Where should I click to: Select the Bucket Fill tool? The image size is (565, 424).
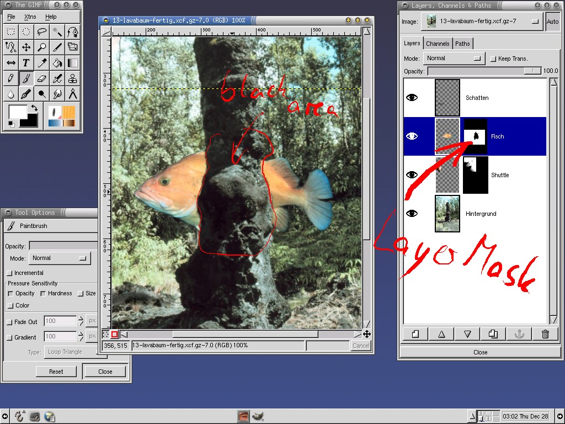click(x=57, y=62)
